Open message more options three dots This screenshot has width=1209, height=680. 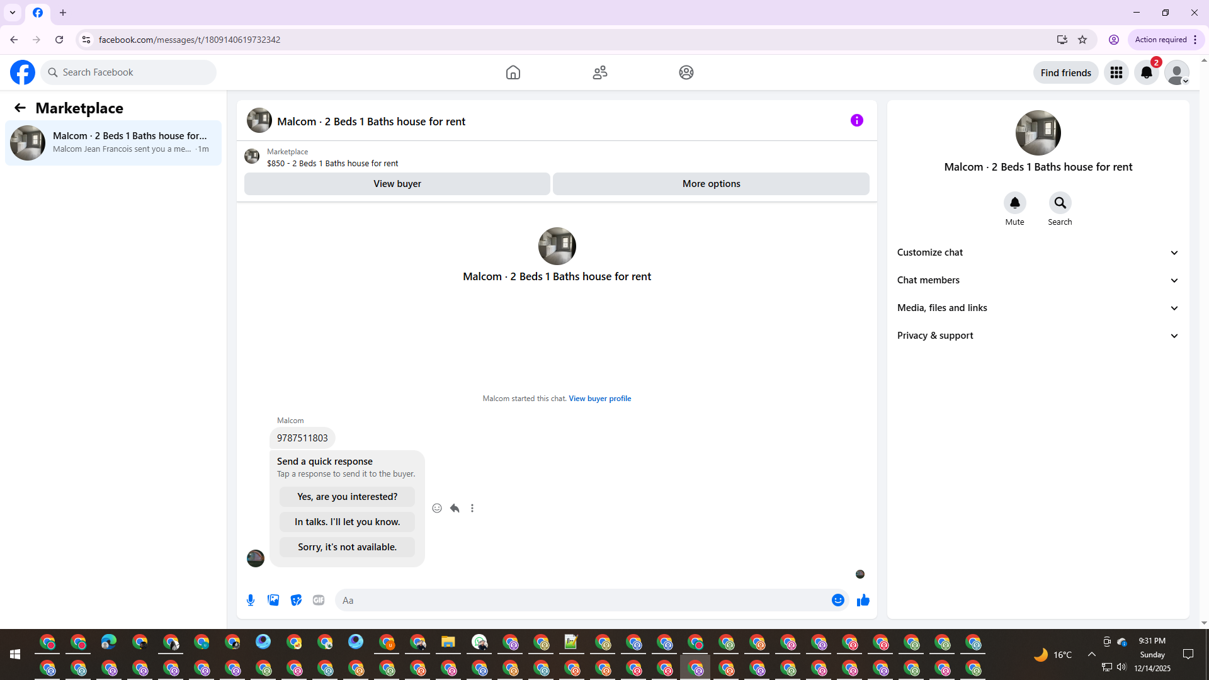coord(472,508)
